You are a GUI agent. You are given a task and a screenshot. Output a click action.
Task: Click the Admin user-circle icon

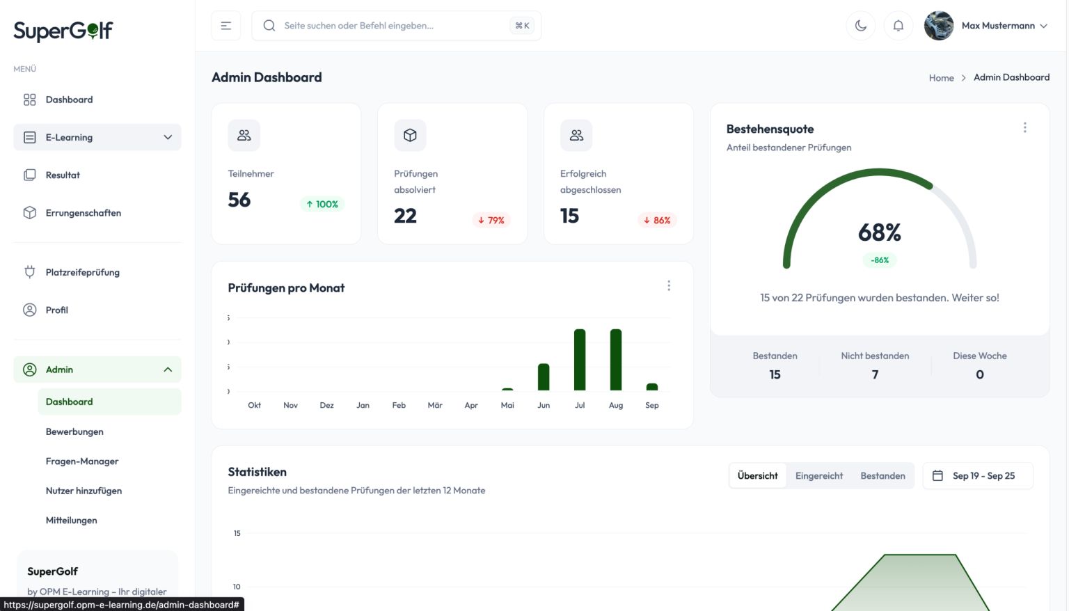(30, 370)
